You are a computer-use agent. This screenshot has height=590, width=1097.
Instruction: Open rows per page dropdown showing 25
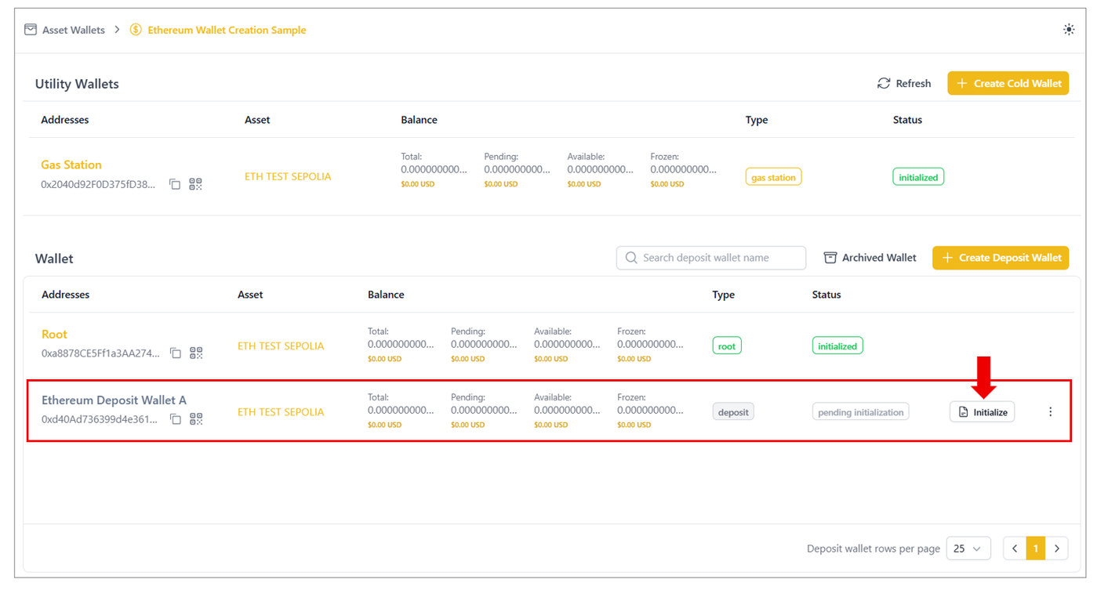[x=968, y=548]
